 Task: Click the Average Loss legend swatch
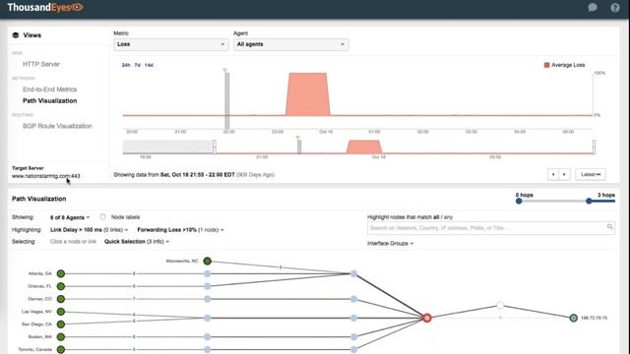coord(546,65)
